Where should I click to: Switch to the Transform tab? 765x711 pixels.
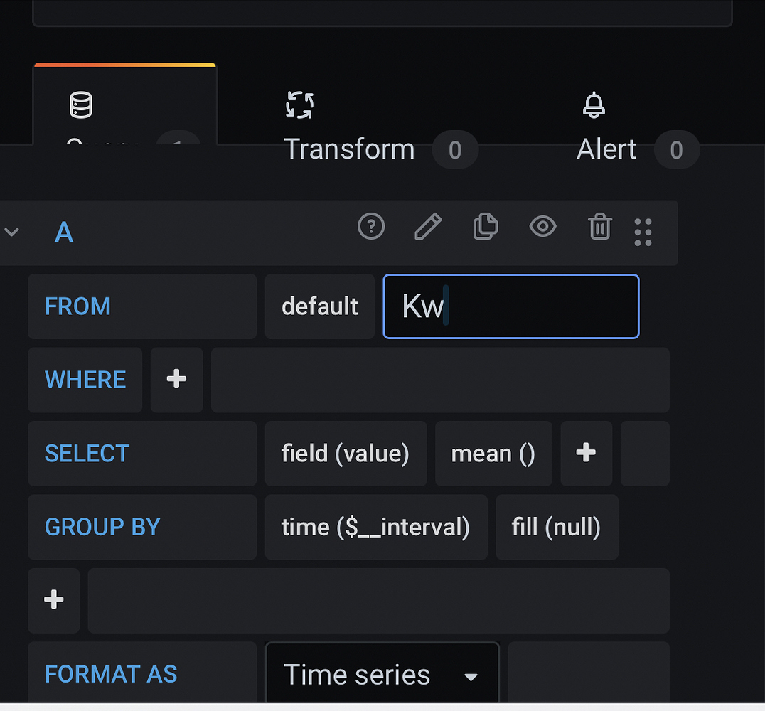(349, 149)
